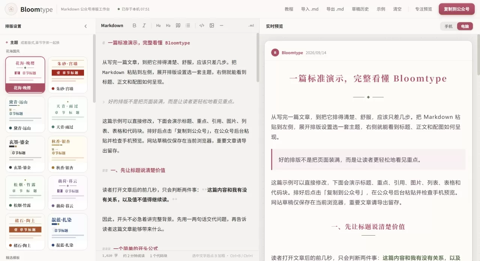Switch preview to 电脑 mode

(x=465, y=26)
